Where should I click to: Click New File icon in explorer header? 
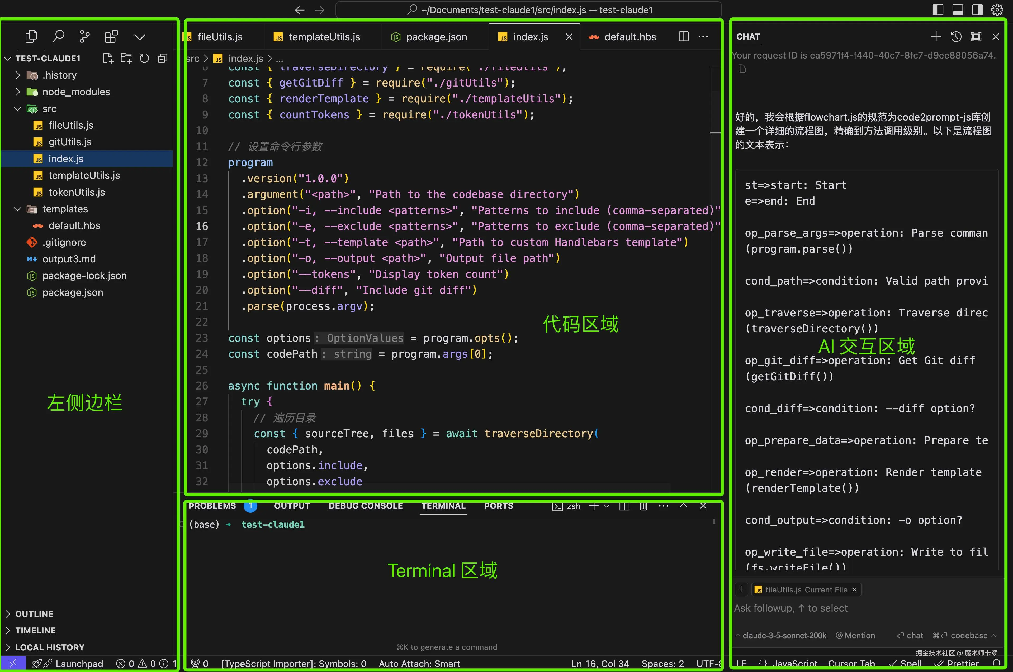click(108, 58)
